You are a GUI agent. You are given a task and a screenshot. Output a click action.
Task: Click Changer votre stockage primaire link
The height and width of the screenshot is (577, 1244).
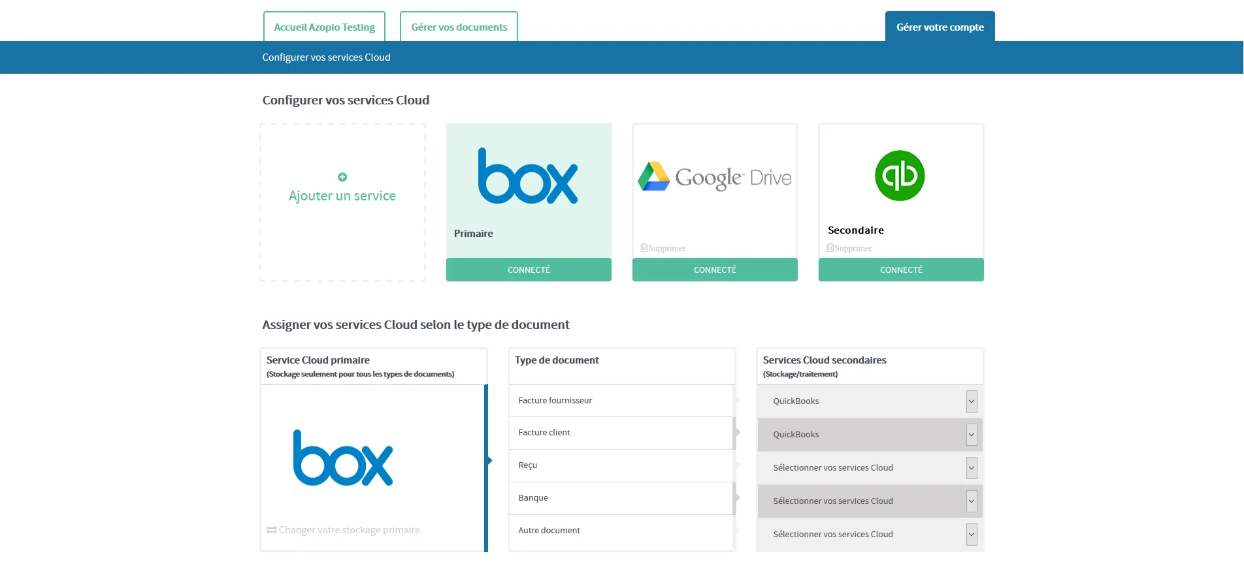click(x=349, y=530)
